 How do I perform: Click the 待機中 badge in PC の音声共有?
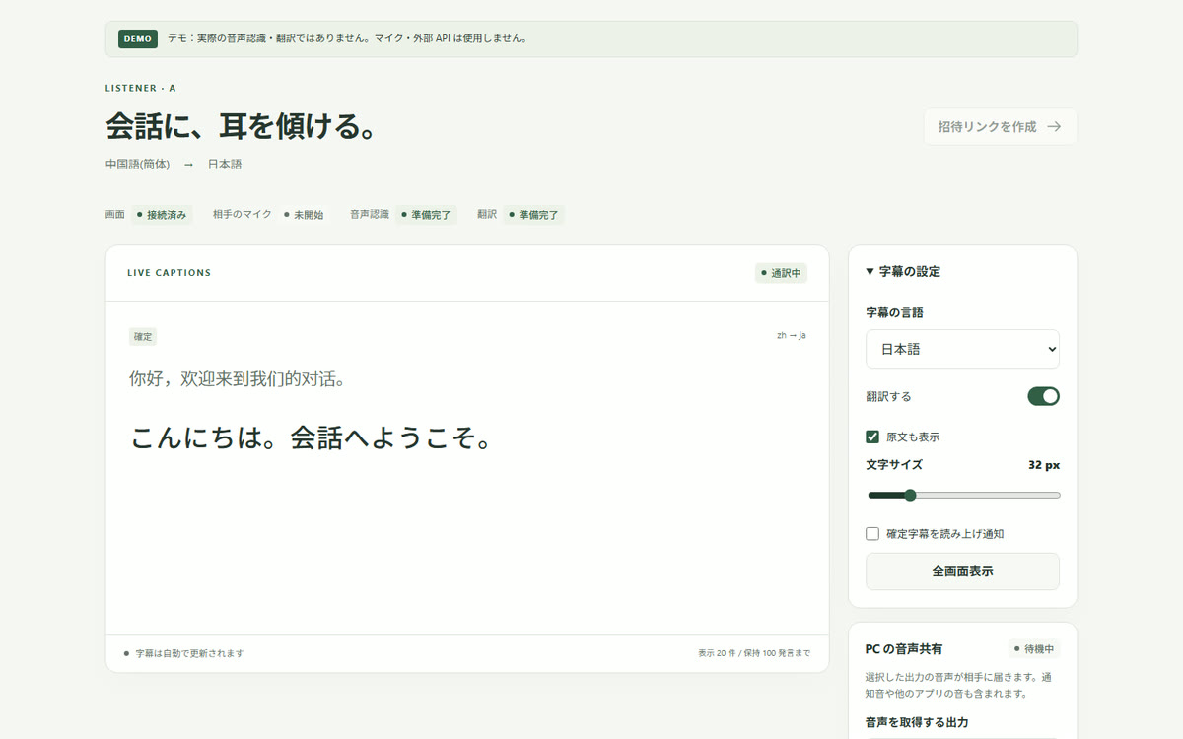click(1034, 649)
